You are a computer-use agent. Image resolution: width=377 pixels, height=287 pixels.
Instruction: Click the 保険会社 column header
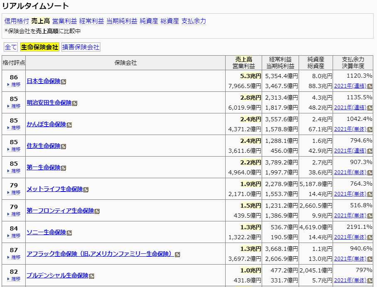click(126, 63)
